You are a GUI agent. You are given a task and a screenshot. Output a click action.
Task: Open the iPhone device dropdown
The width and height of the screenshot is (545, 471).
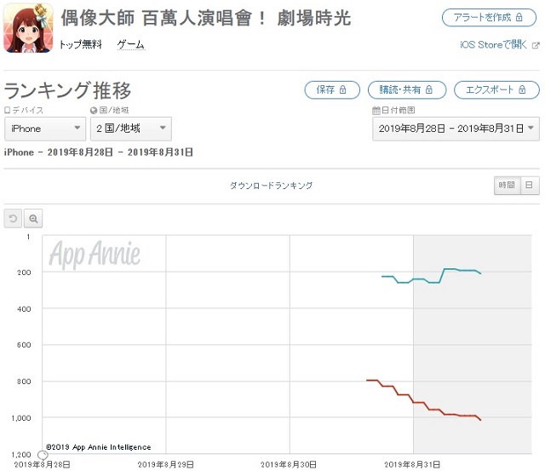[45, 129]
